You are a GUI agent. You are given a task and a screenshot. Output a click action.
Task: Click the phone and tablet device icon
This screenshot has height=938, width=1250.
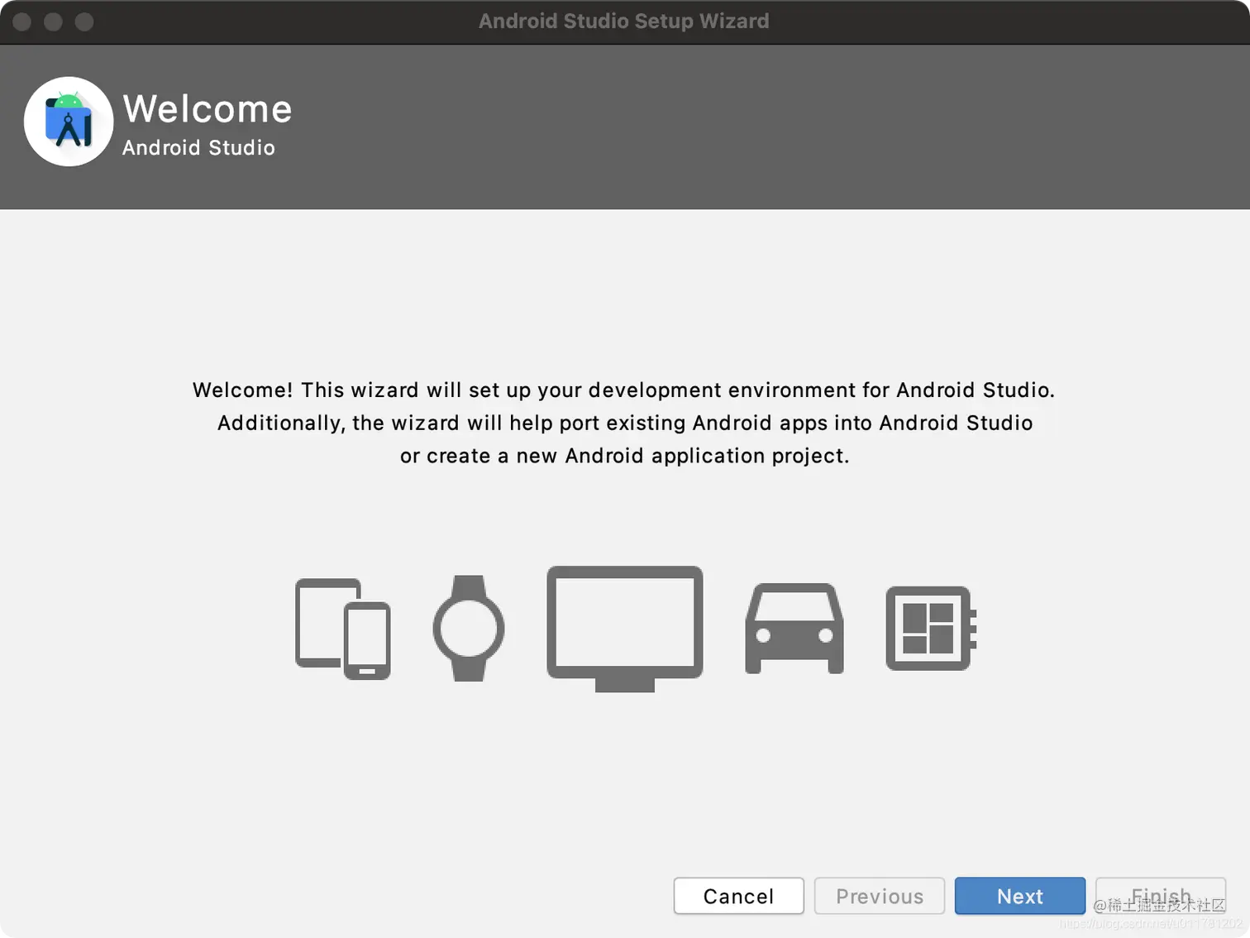(343, 629)
